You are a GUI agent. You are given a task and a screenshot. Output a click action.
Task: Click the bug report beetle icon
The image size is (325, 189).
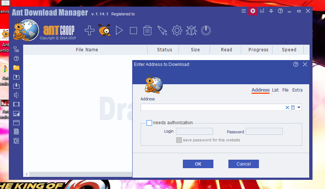click(191, 30)
